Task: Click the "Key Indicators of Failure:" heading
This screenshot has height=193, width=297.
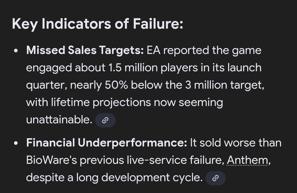Action: pyautogui.click(x=97, y=24)
